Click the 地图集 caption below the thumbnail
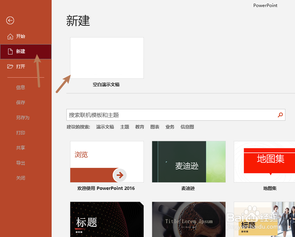Viewport: 295px width, 237px height. click(270, 188)
